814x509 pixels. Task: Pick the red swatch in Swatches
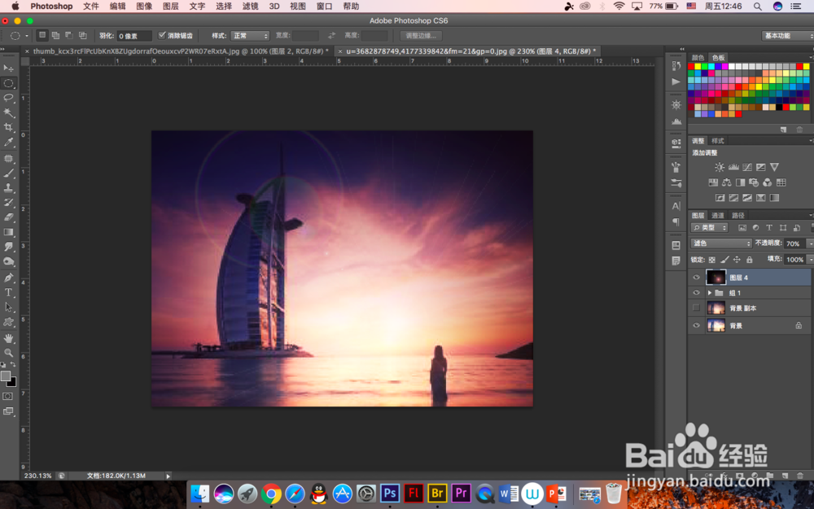click(x=691, y=67)
